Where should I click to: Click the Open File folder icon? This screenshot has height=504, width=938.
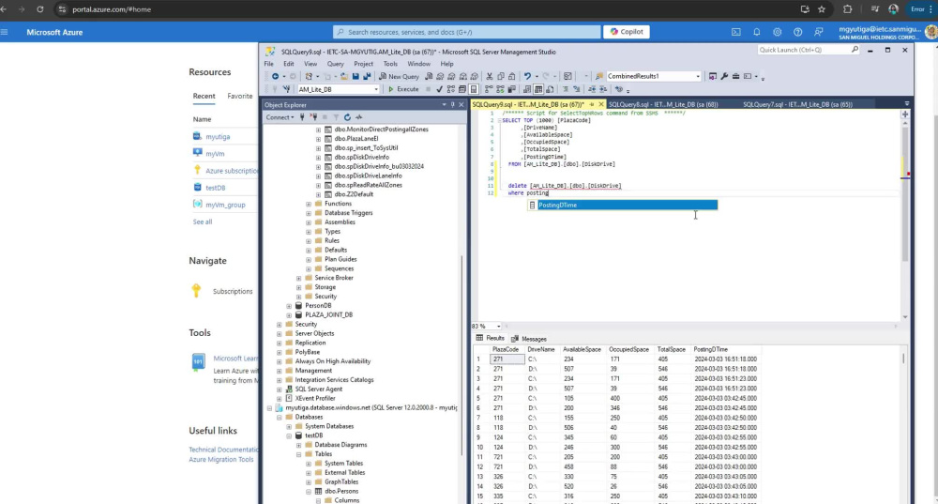344,77
